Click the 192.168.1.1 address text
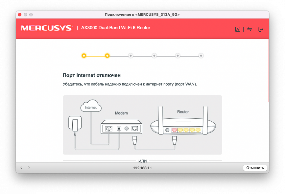Screen dimensions: 285x194 pyautogui.click(x=142, y=168)
